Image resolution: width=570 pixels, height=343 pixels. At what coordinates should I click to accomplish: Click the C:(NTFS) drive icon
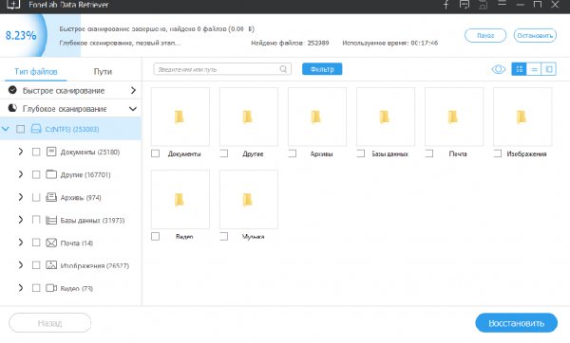pos(36,129)
